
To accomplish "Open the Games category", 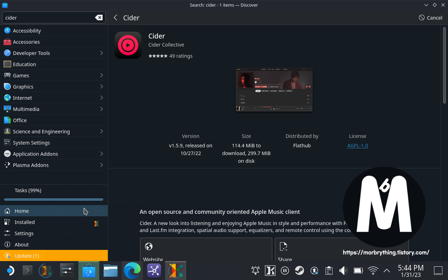I will [54, 76].
